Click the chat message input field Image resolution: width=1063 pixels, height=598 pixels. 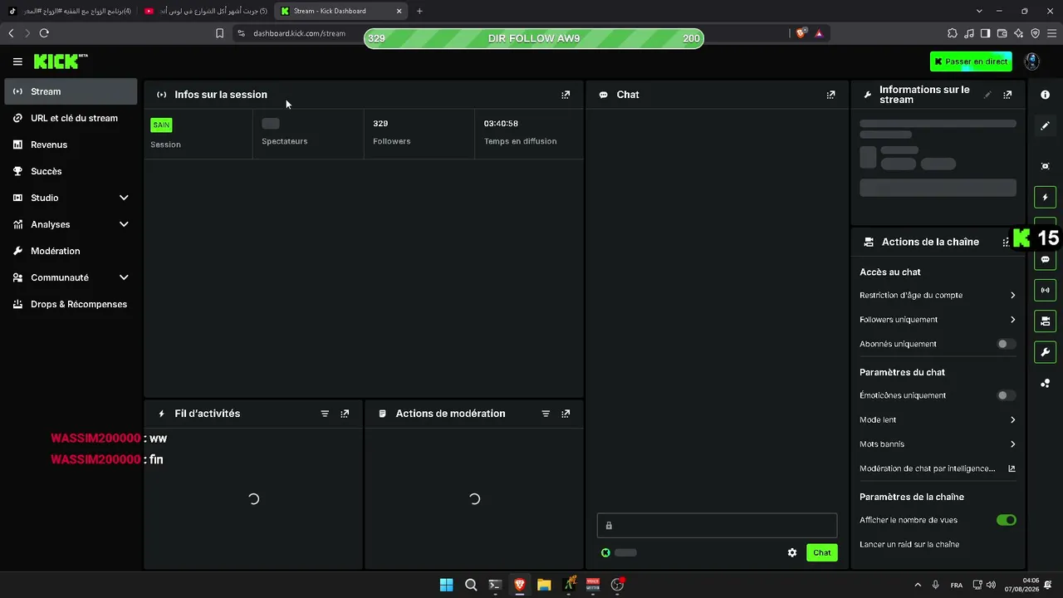(717, 525)
